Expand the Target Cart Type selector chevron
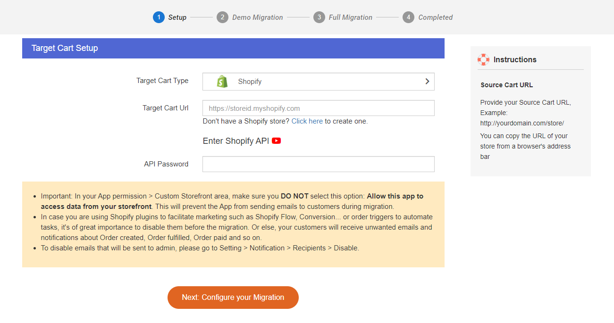The width and height of the screenshot is (614, 323). [427, 81]
